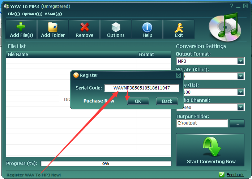Click the WAV To MP3 app icon in title bar
252x179 pixels.
pos(7,6)
